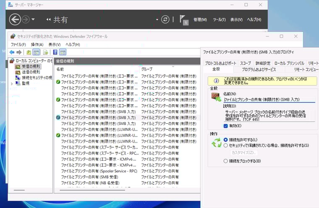Click the 名前 column header
The width and height of the screenshot is (319, 208).
click(x=60, y=69)
